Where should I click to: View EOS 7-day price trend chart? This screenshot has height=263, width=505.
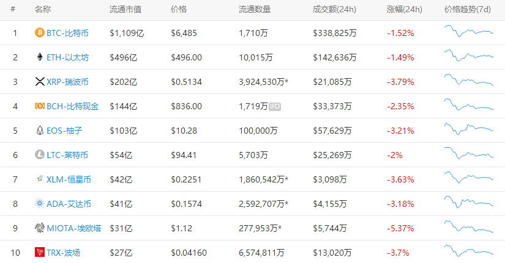click(469, 129)
